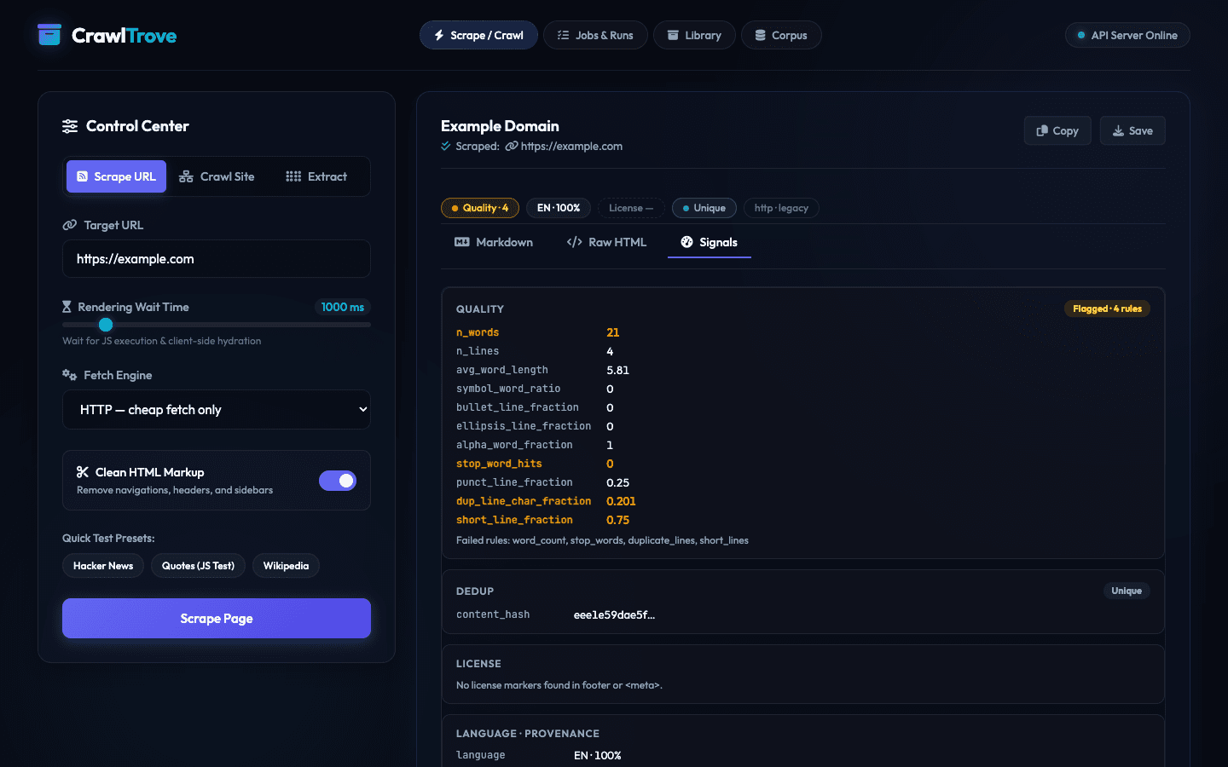Click the Failed rules summary line
The image size is (1228, 767).
point(602,540)
